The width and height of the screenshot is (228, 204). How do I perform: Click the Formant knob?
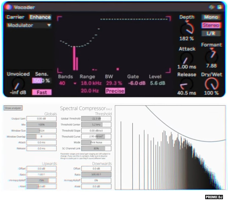pyautogui.click(x=211, y=55)
